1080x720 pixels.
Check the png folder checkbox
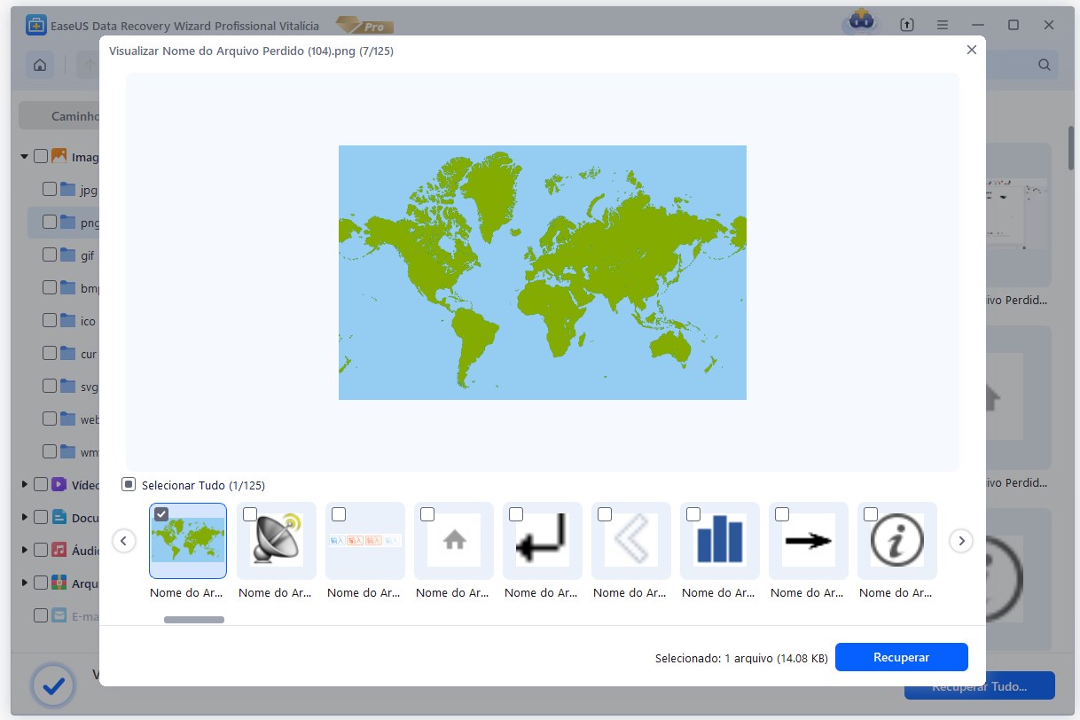point(50,222)
